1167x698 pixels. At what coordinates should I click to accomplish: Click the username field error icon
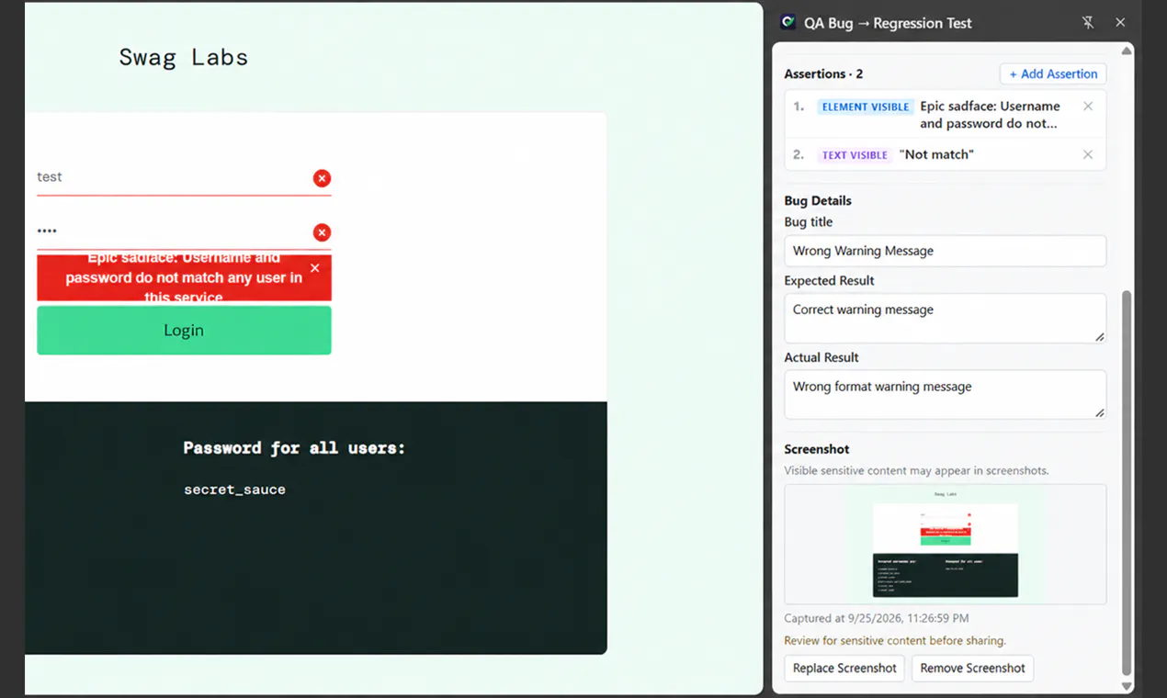point(322,178)
